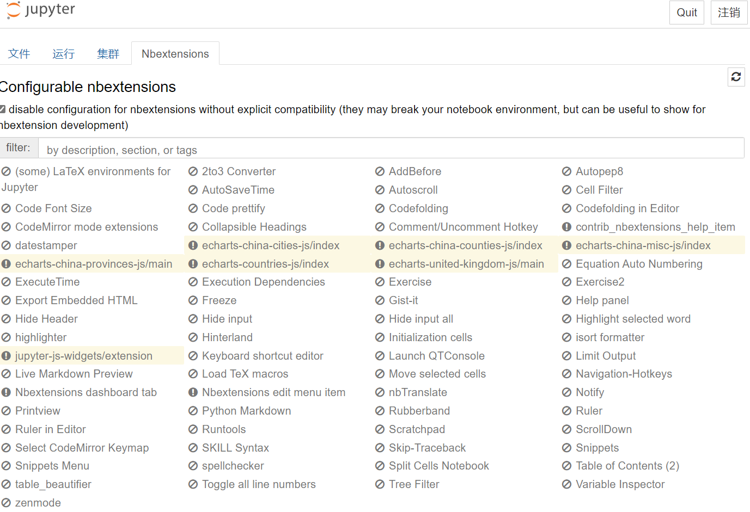This screenshot has width=750, height=512.
Task: Select the Autoscroll extension
Action: 413,190
